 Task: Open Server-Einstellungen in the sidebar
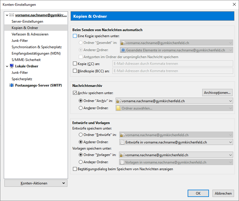pos(27,21)
